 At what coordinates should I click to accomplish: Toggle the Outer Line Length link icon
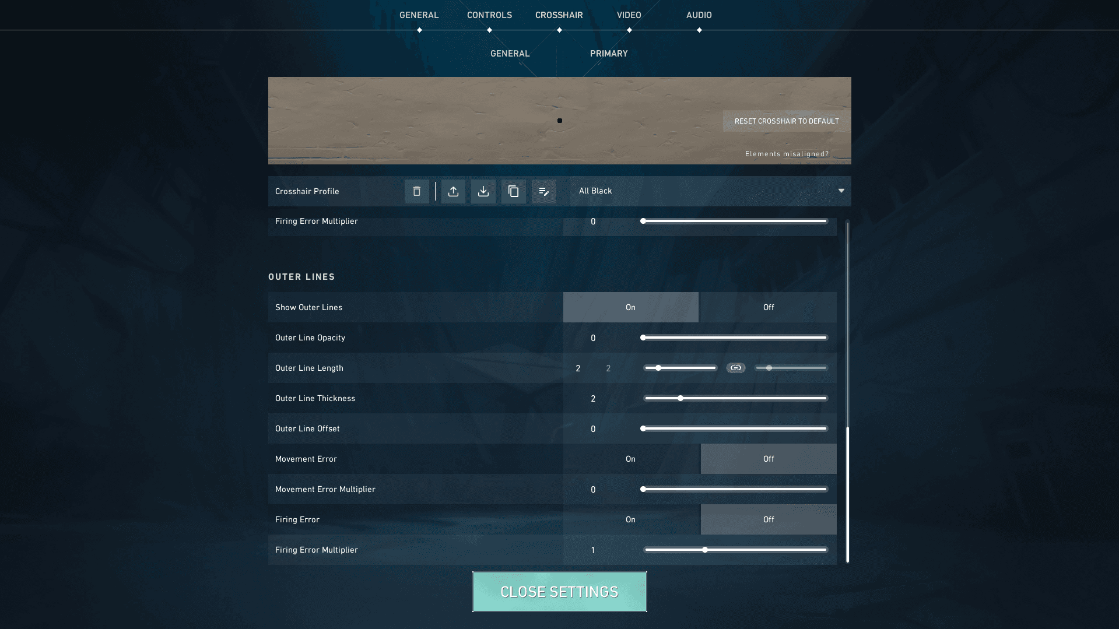pos(736,368)
